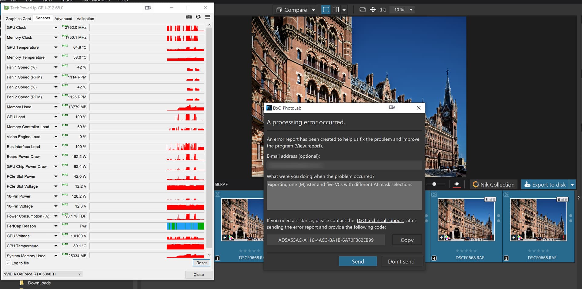Click the Send error report button
Screen dimensions: 582x289
click(358, 261)
